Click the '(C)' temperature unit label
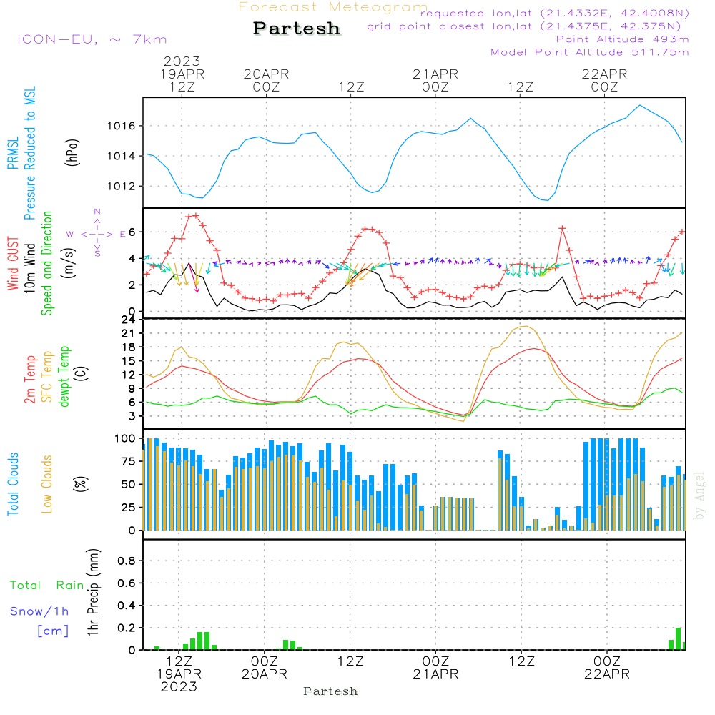The width and height of the screenshot is (715, 715). point(82,373)
